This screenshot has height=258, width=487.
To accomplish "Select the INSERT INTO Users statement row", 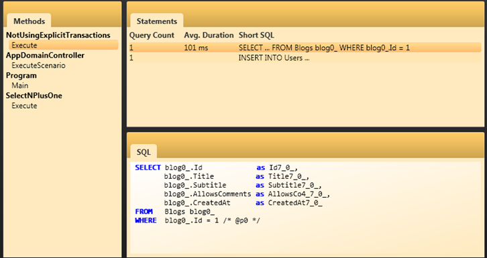I will (x=305, y=58).
